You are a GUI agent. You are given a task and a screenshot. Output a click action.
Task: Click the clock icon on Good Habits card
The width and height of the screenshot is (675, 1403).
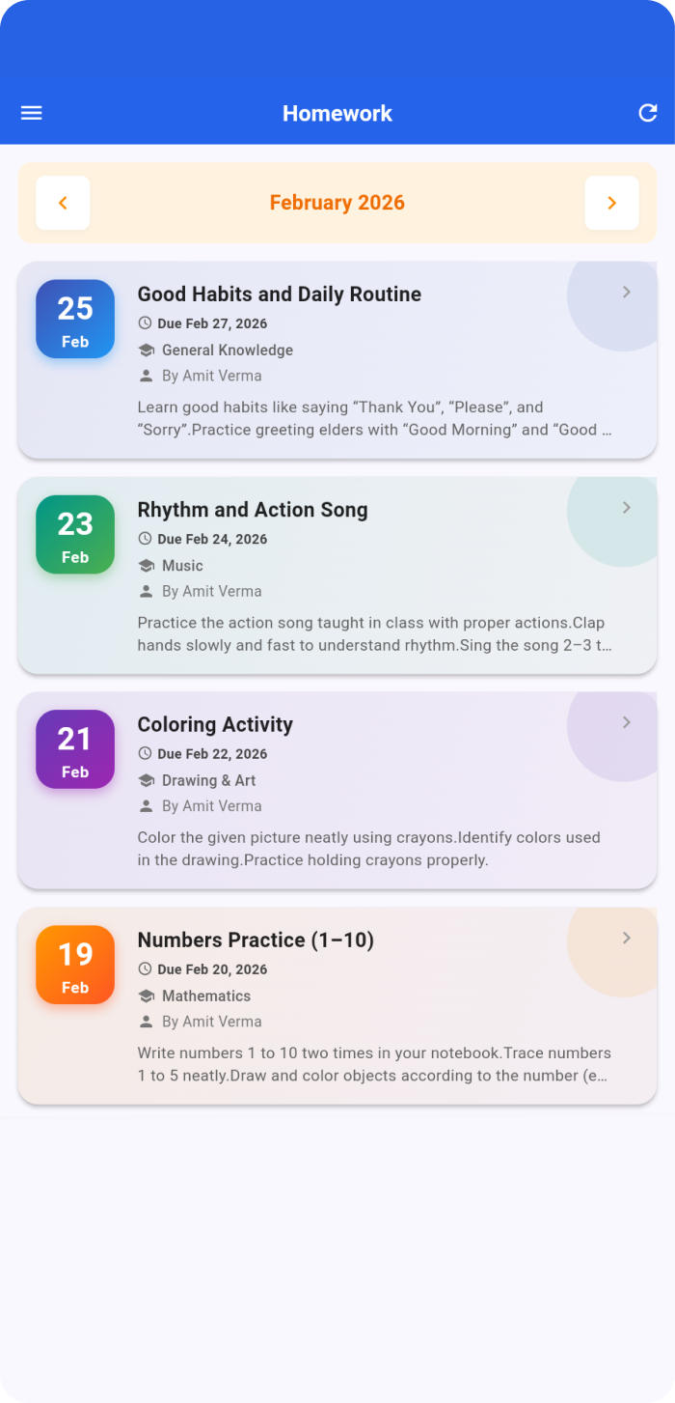(x=146, y=323)
